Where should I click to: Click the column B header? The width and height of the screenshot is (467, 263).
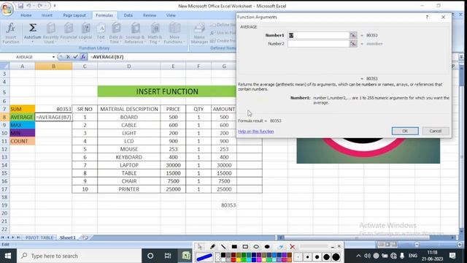click(53, 66)
